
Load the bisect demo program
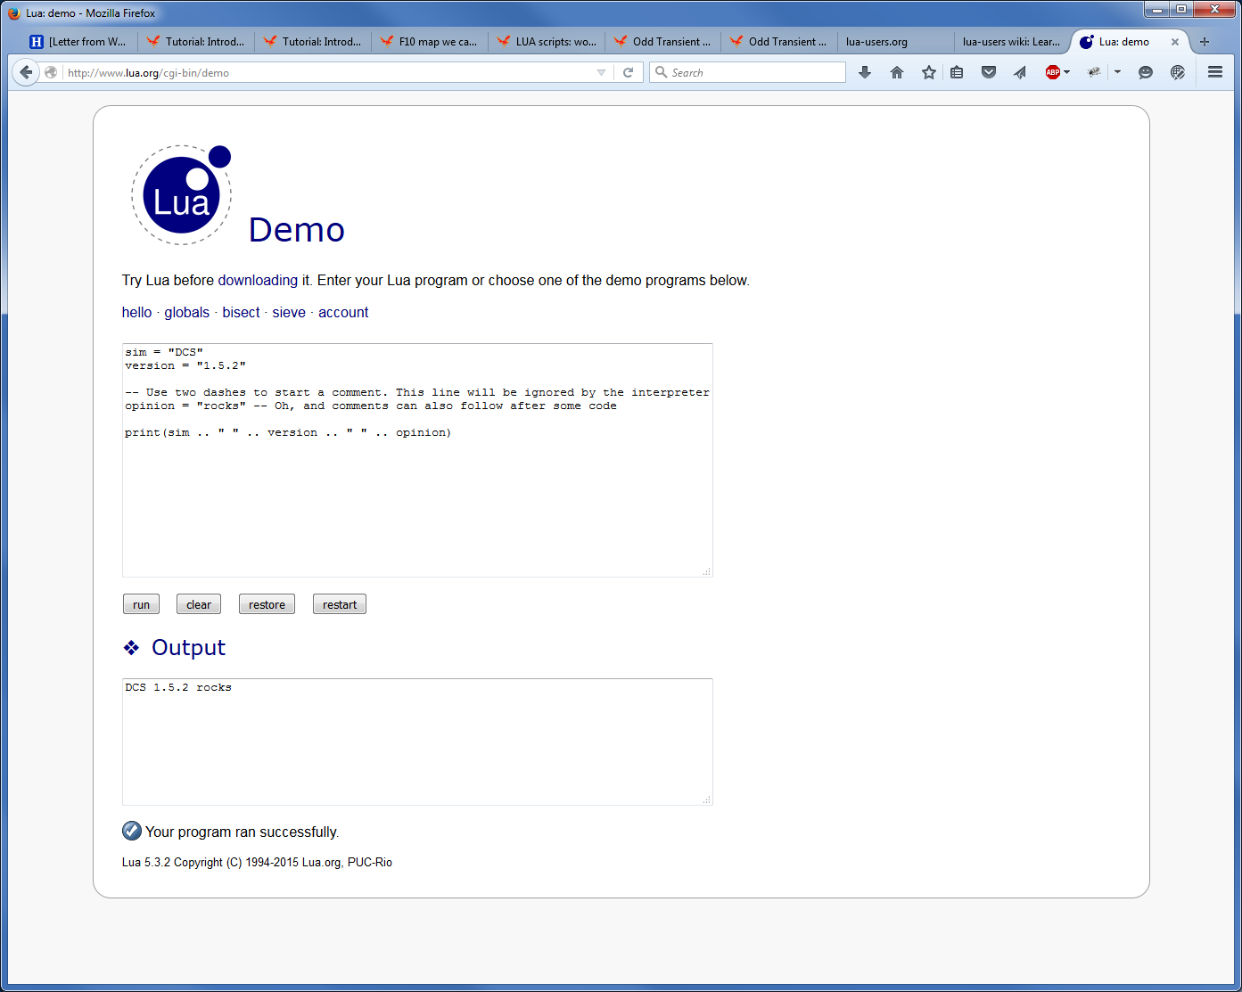[x=241, y=312]
